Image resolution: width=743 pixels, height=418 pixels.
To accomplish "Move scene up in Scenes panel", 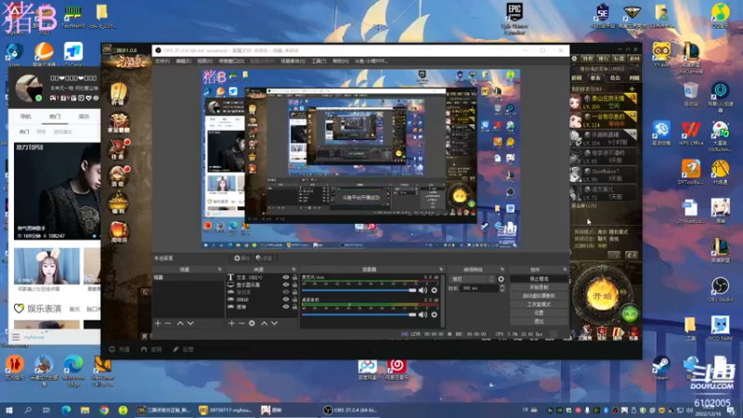I will pyautogui.click(x=180, y=323).
